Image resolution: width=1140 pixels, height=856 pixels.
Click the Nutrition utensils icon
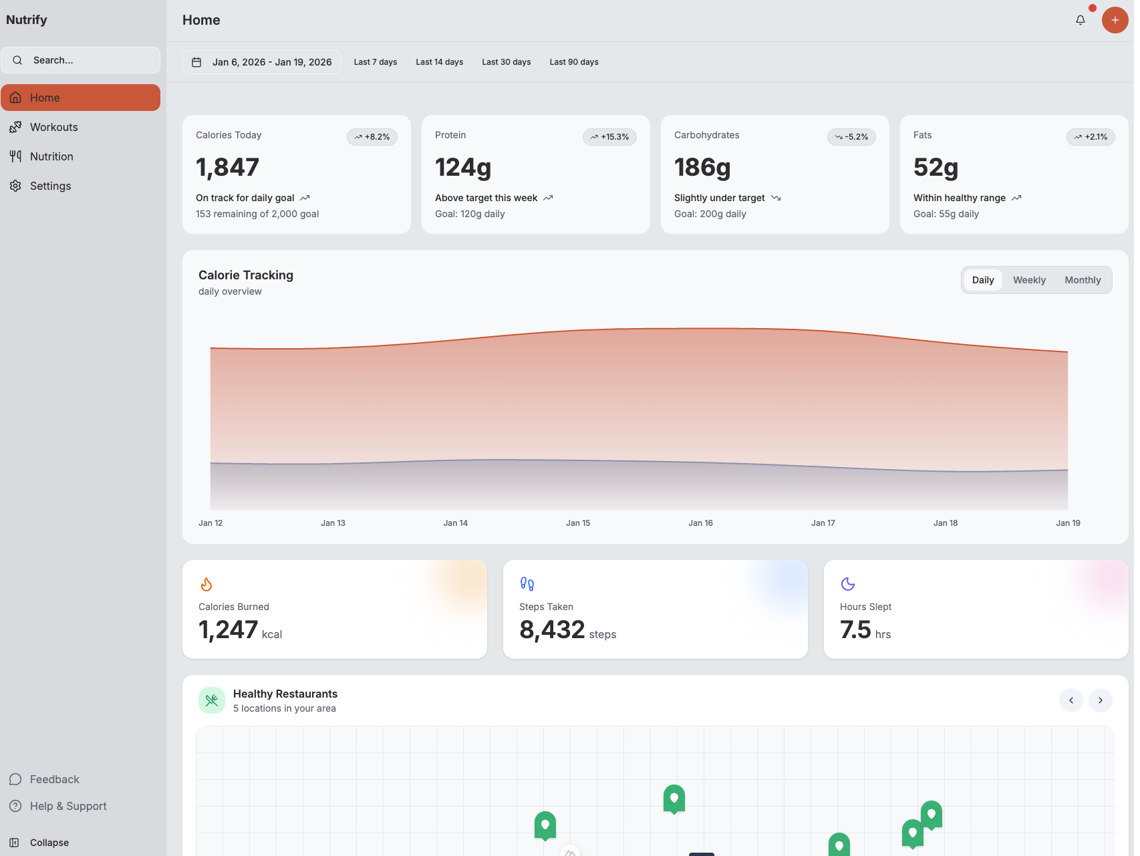(x=16, y=156)
